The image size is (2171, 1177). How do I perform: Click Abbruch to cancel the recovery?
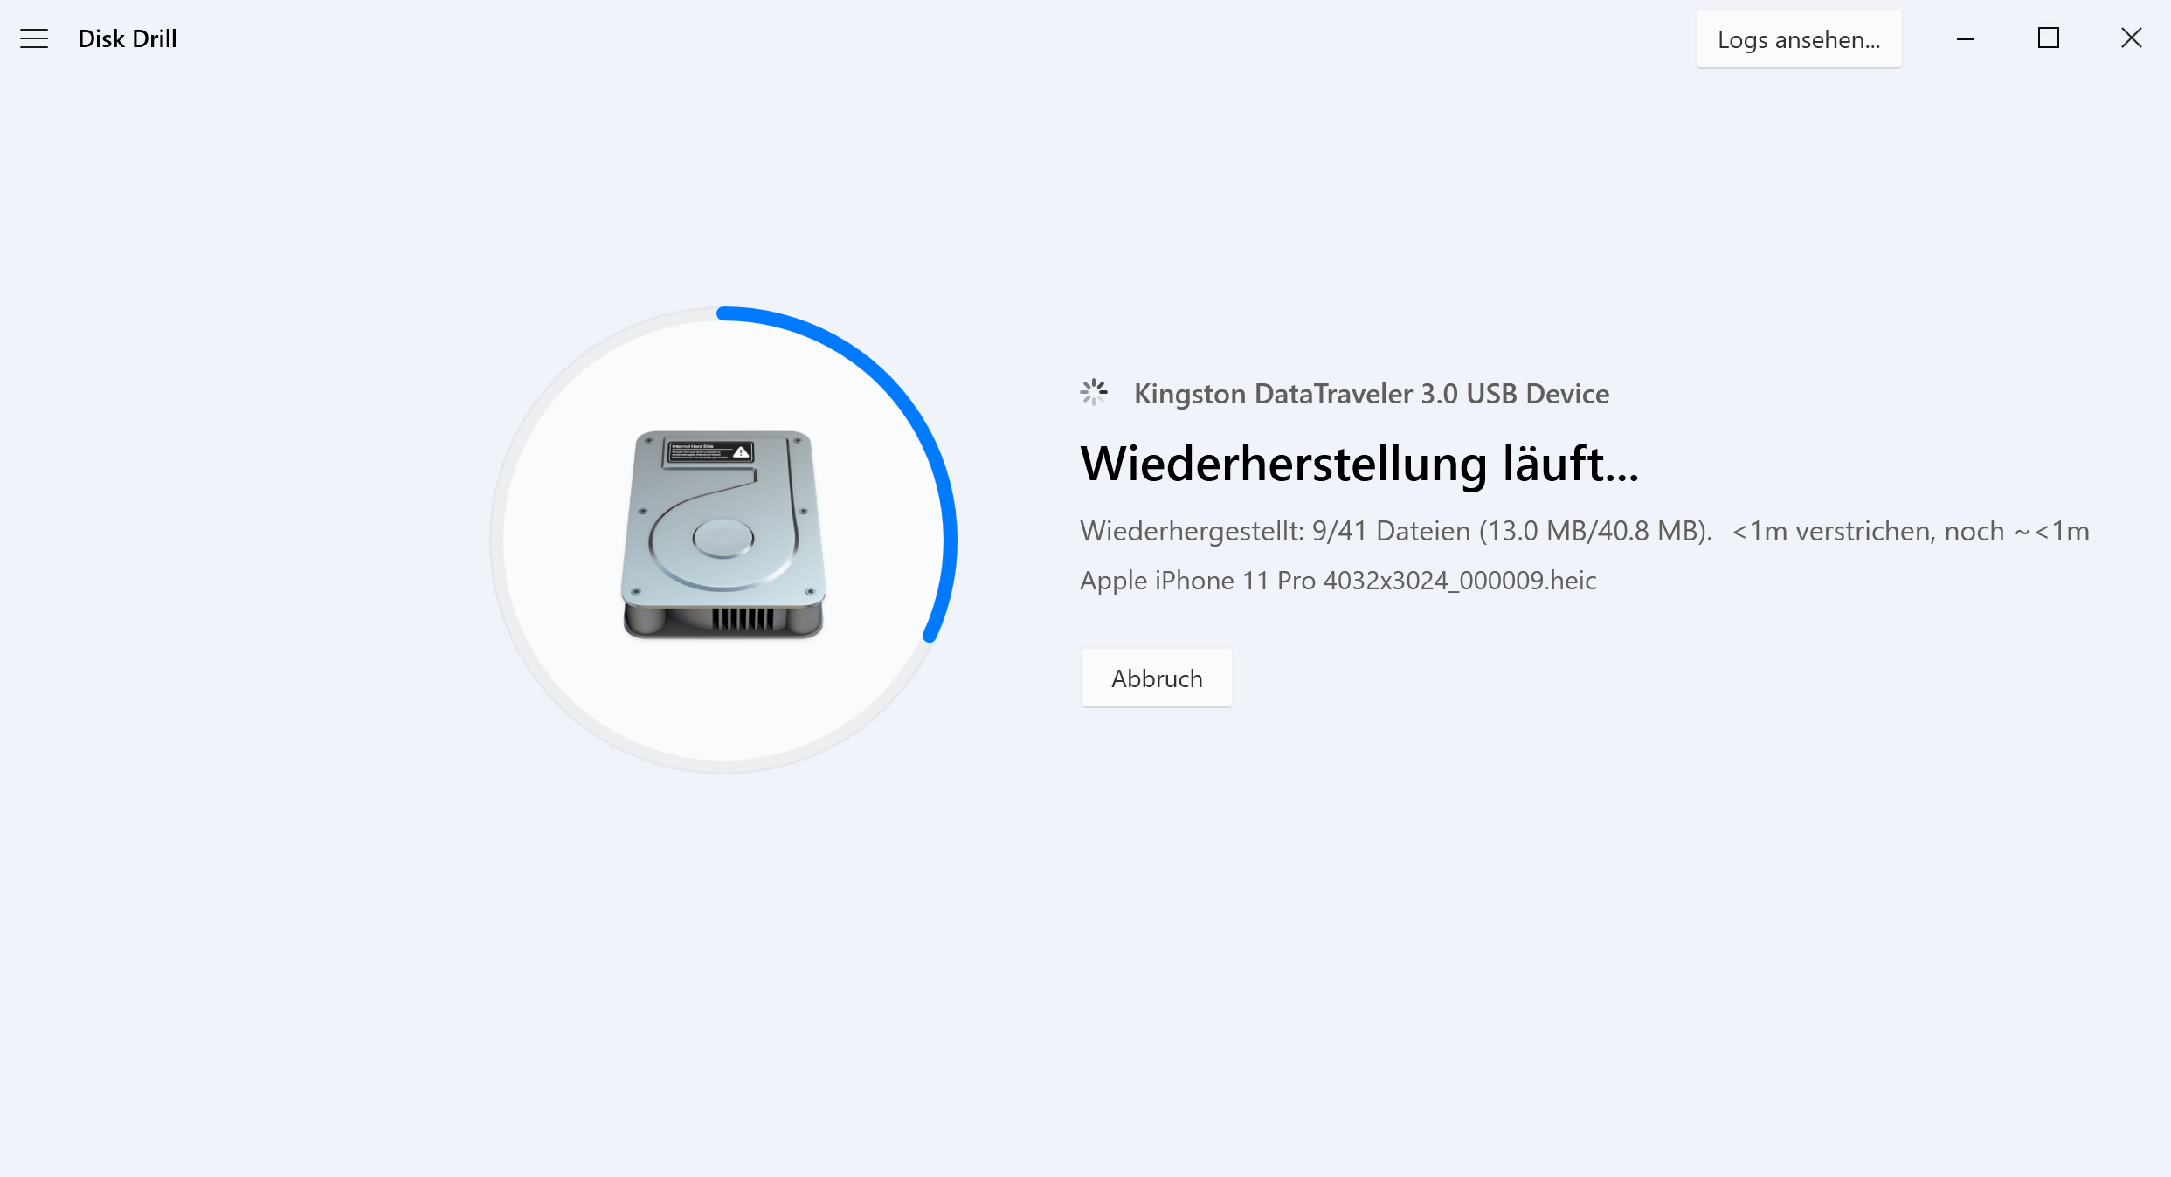pyautogui.click(x=1154, y=677)
